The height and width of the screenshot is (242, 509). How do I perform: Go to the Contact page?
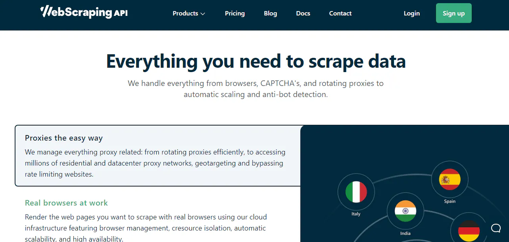(340, 13)
